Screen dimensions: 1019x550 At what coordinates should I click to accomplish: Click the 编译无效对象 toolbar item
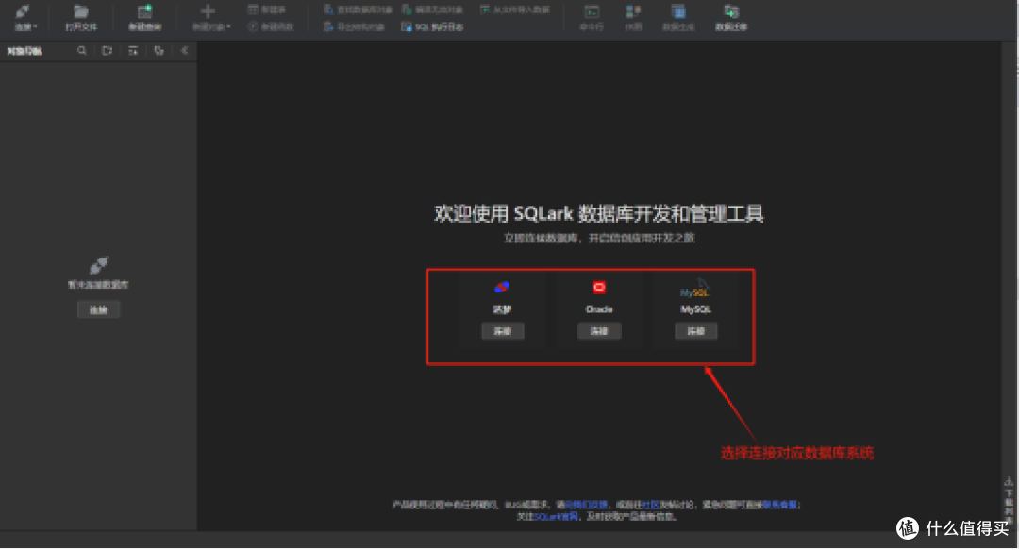(432, 9)
